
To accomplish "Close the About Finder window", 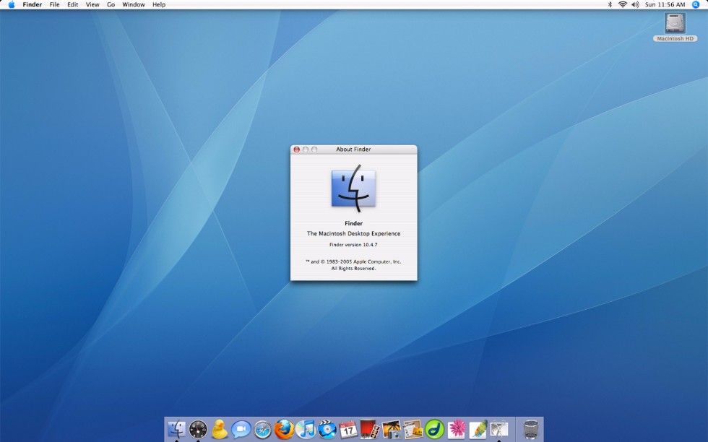I will (296, 149).
